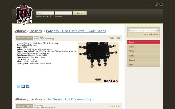Open comments count on The Game post
The height and width of the screenshot is (109, 175).
54,107
